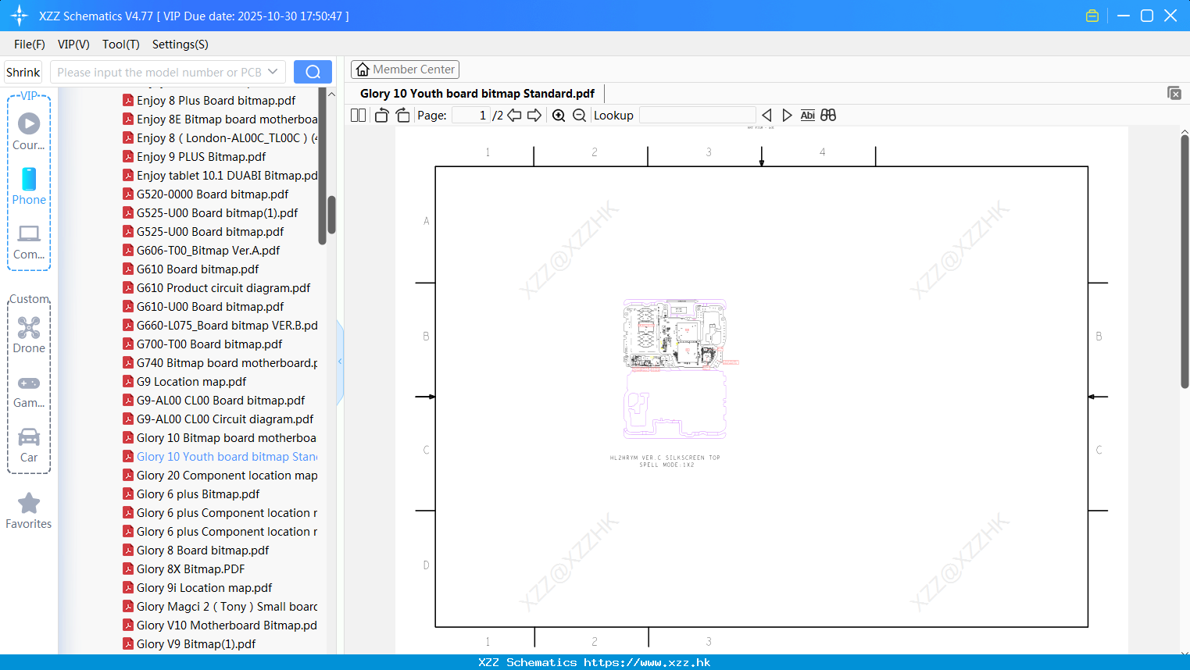This screenshot has width=1190, height=670.
Task: Toggle the two-page layout view icon
Action: [x=358, y=115]
